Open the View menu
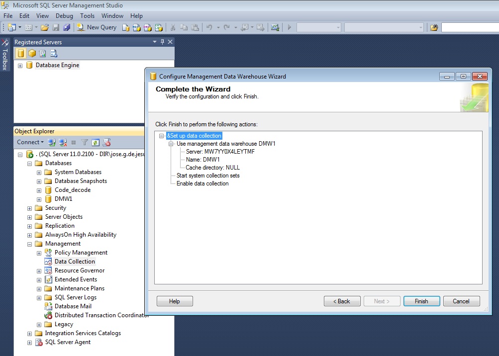 [x=42, y=15]
